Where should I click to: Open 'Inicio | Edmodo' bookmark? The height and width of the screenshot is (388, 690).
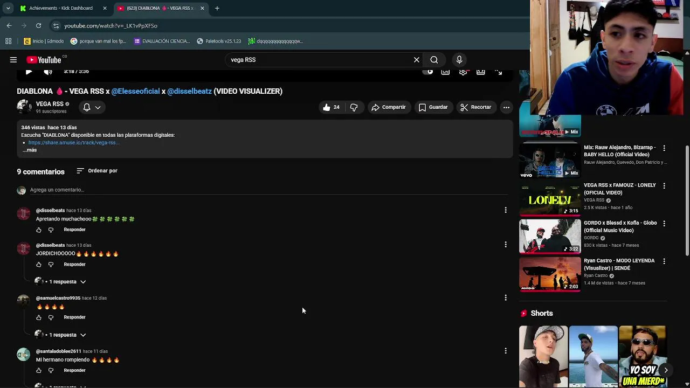[x=44, y=41]
